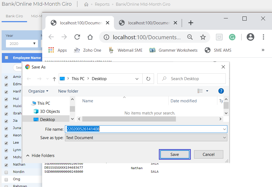272x187 pixels.
Task: Collapse with Hide Folders
Action: pyautogui.click(x=40, y=156)
